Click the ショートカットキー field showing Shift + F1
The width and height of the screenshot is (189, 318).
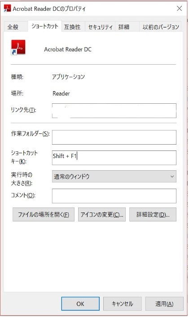(114, 158)
